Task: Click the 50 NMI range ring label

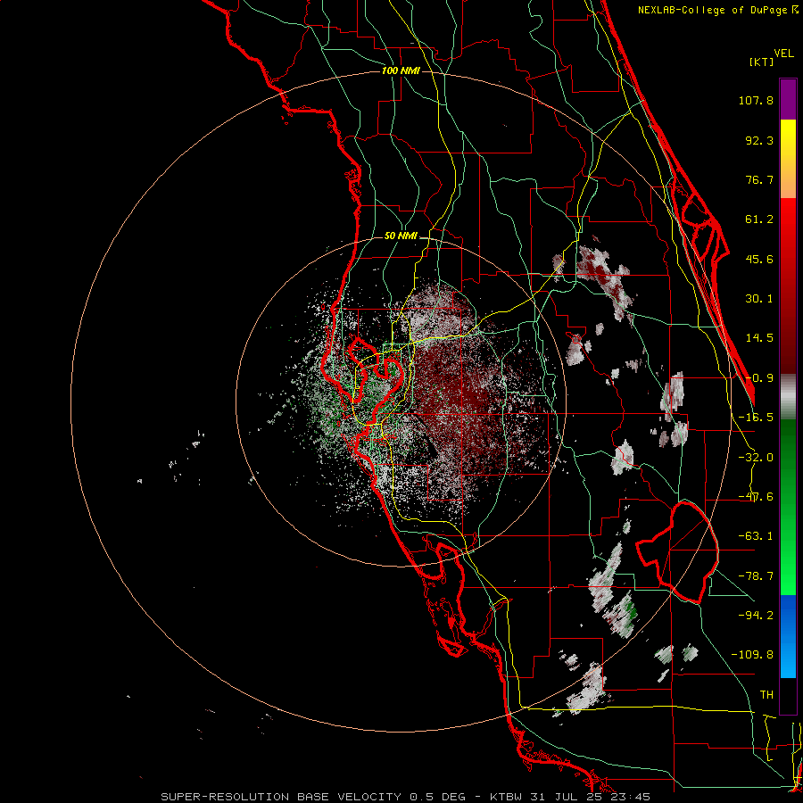Action: click(401, 236)
